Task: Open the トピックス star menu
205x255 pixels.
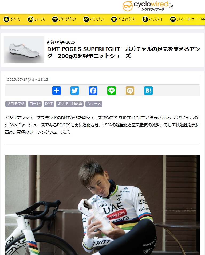Action: (x=123, y=19)
